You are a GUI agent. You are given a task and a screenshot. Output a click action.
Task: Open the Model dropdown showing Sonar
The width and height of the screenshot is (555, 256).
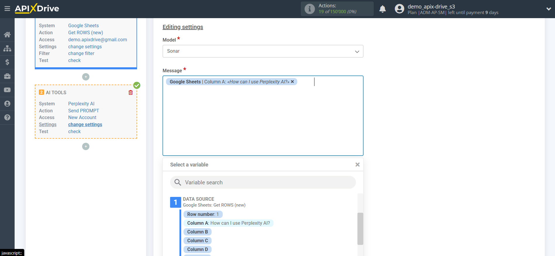(x=263, y=51)
